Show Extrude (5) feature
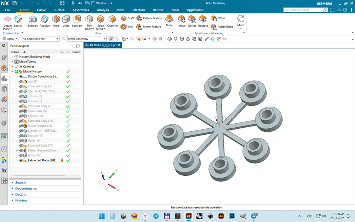 (21, 96)
